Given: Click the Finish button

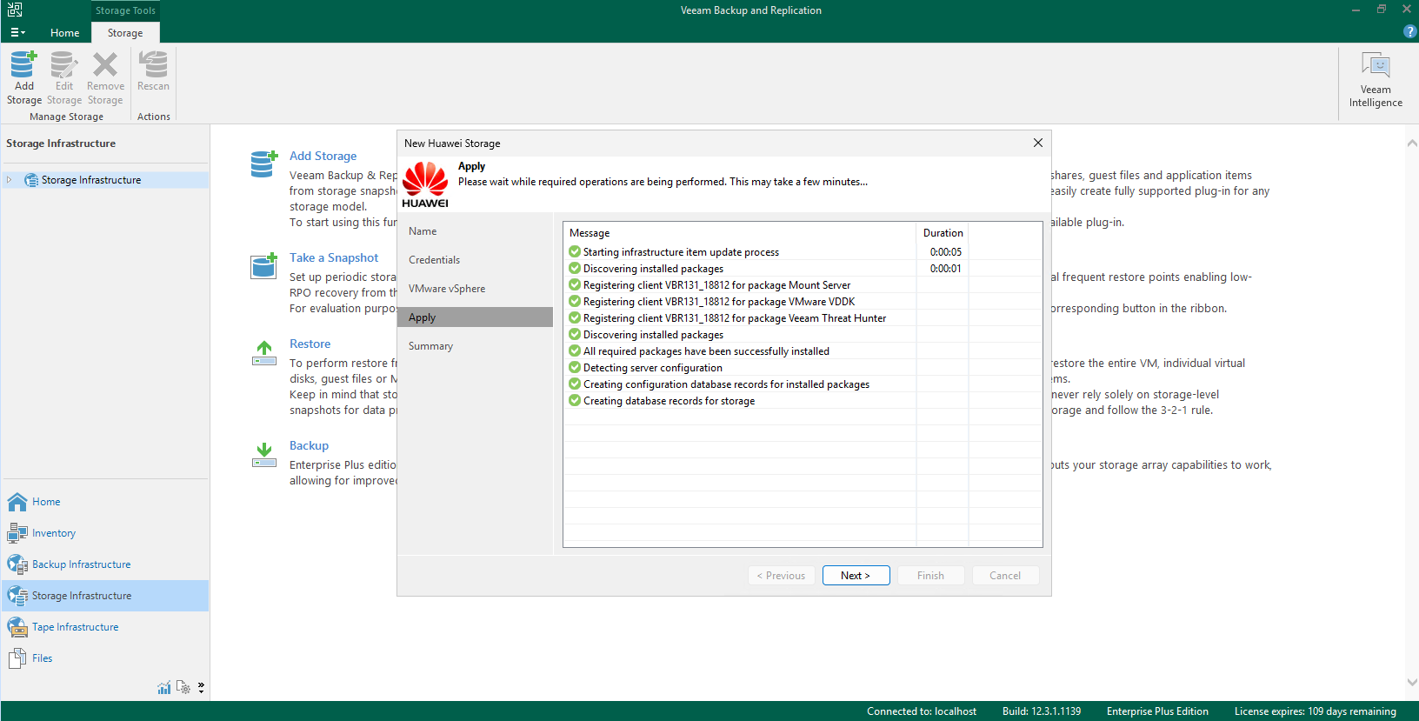Looking at the screenshot, I should tap(930, 576).
